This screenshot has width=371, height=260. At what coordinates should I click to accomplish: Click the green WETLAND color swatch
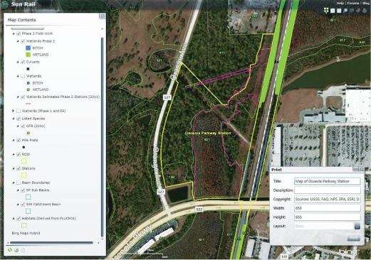click(28, 55)
